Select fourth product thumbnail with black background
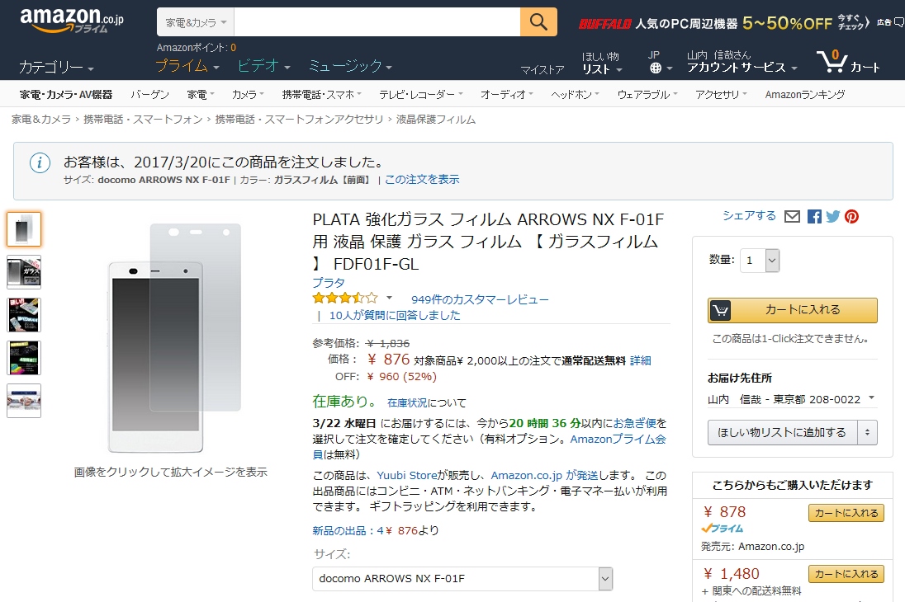The image size is (905, 602). coord(24,358)
